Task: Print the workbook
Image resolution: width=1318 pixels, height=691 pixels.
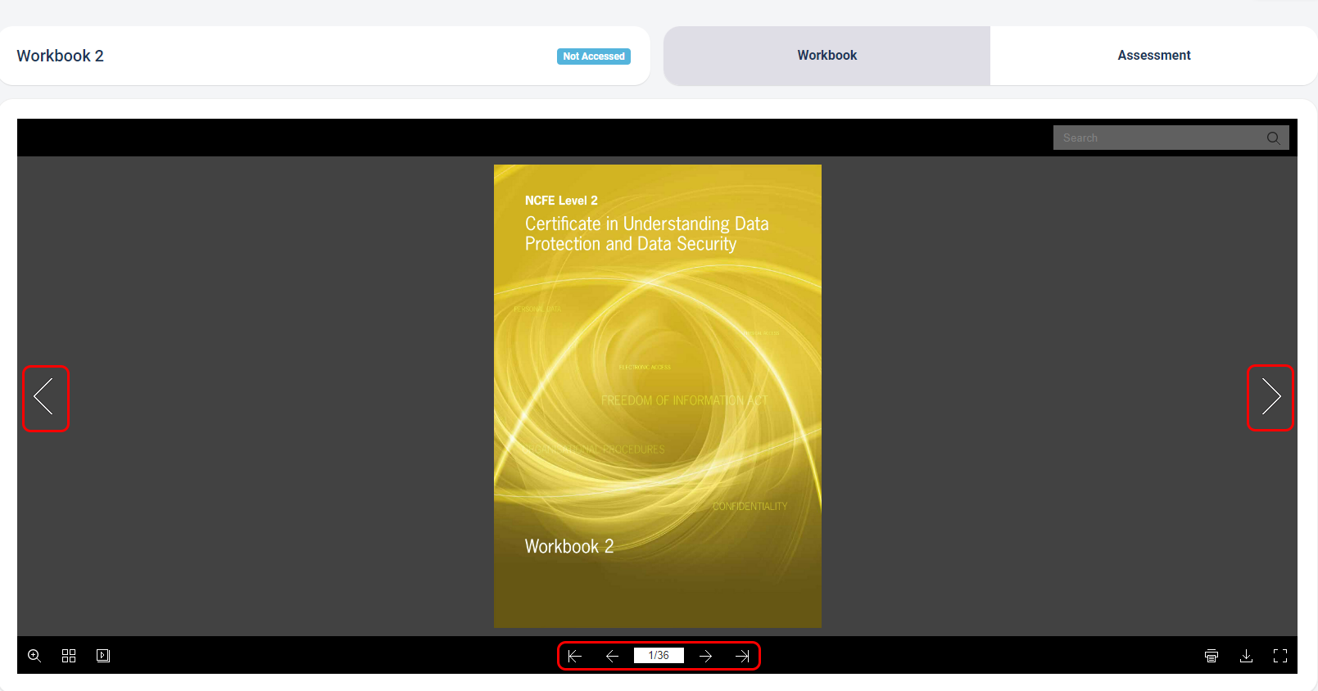Action: pos(1212,656)
